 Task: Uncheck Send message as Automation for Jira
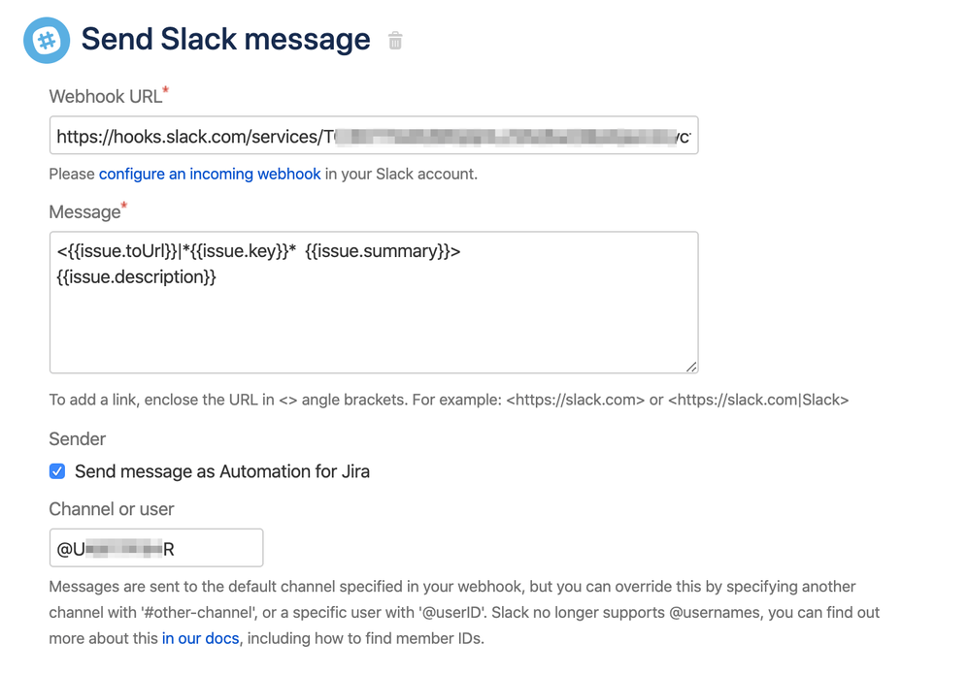coord(57,471)
